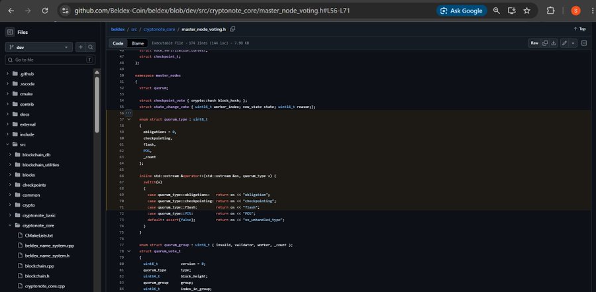The image size is (596, 292).
Task: Copy raw file contents icon
Action: point(545,43)
